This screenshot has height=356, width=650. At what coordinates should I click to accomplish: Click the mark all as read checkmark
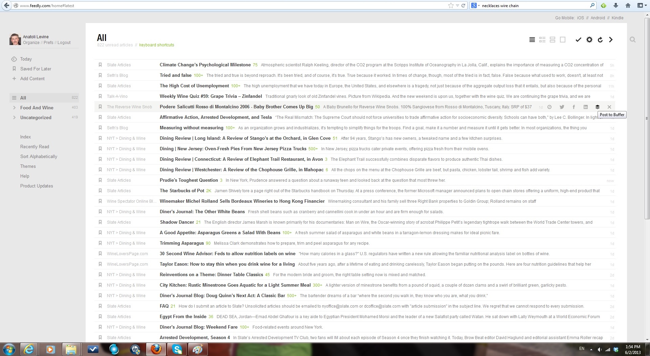(x=578, y=40)
